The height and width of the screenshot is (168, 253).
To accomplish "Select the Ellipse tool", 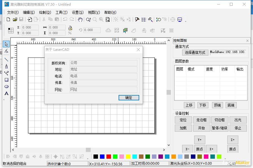I will [6, 87].
